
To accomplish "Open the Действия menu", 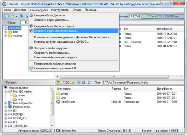I will [x=20, y=10].
